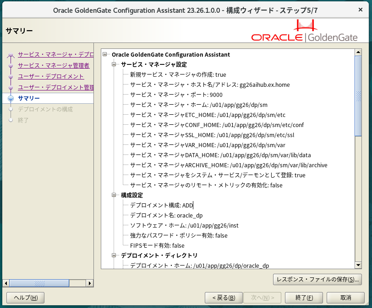This screenshot has height=308, width=372.
Task: Collapse the サービス・マネージャ設定 tree section
Action: (115, 64)
